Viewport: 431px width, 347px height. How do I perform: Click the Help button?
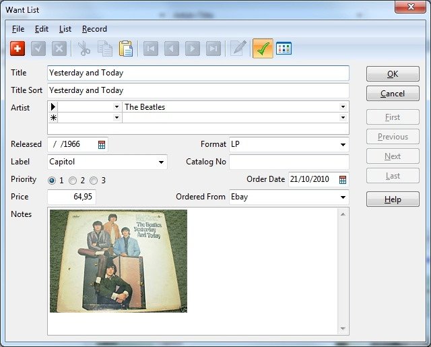point(393,199)
